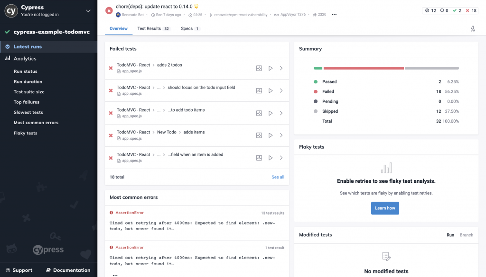Click the Support link in sidebar footer
Screen dimensions: 486x277
[19, 270]
